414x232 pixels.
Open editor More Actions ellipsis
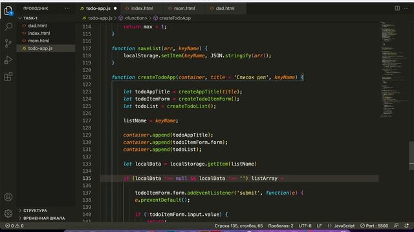tap(406, 8)
